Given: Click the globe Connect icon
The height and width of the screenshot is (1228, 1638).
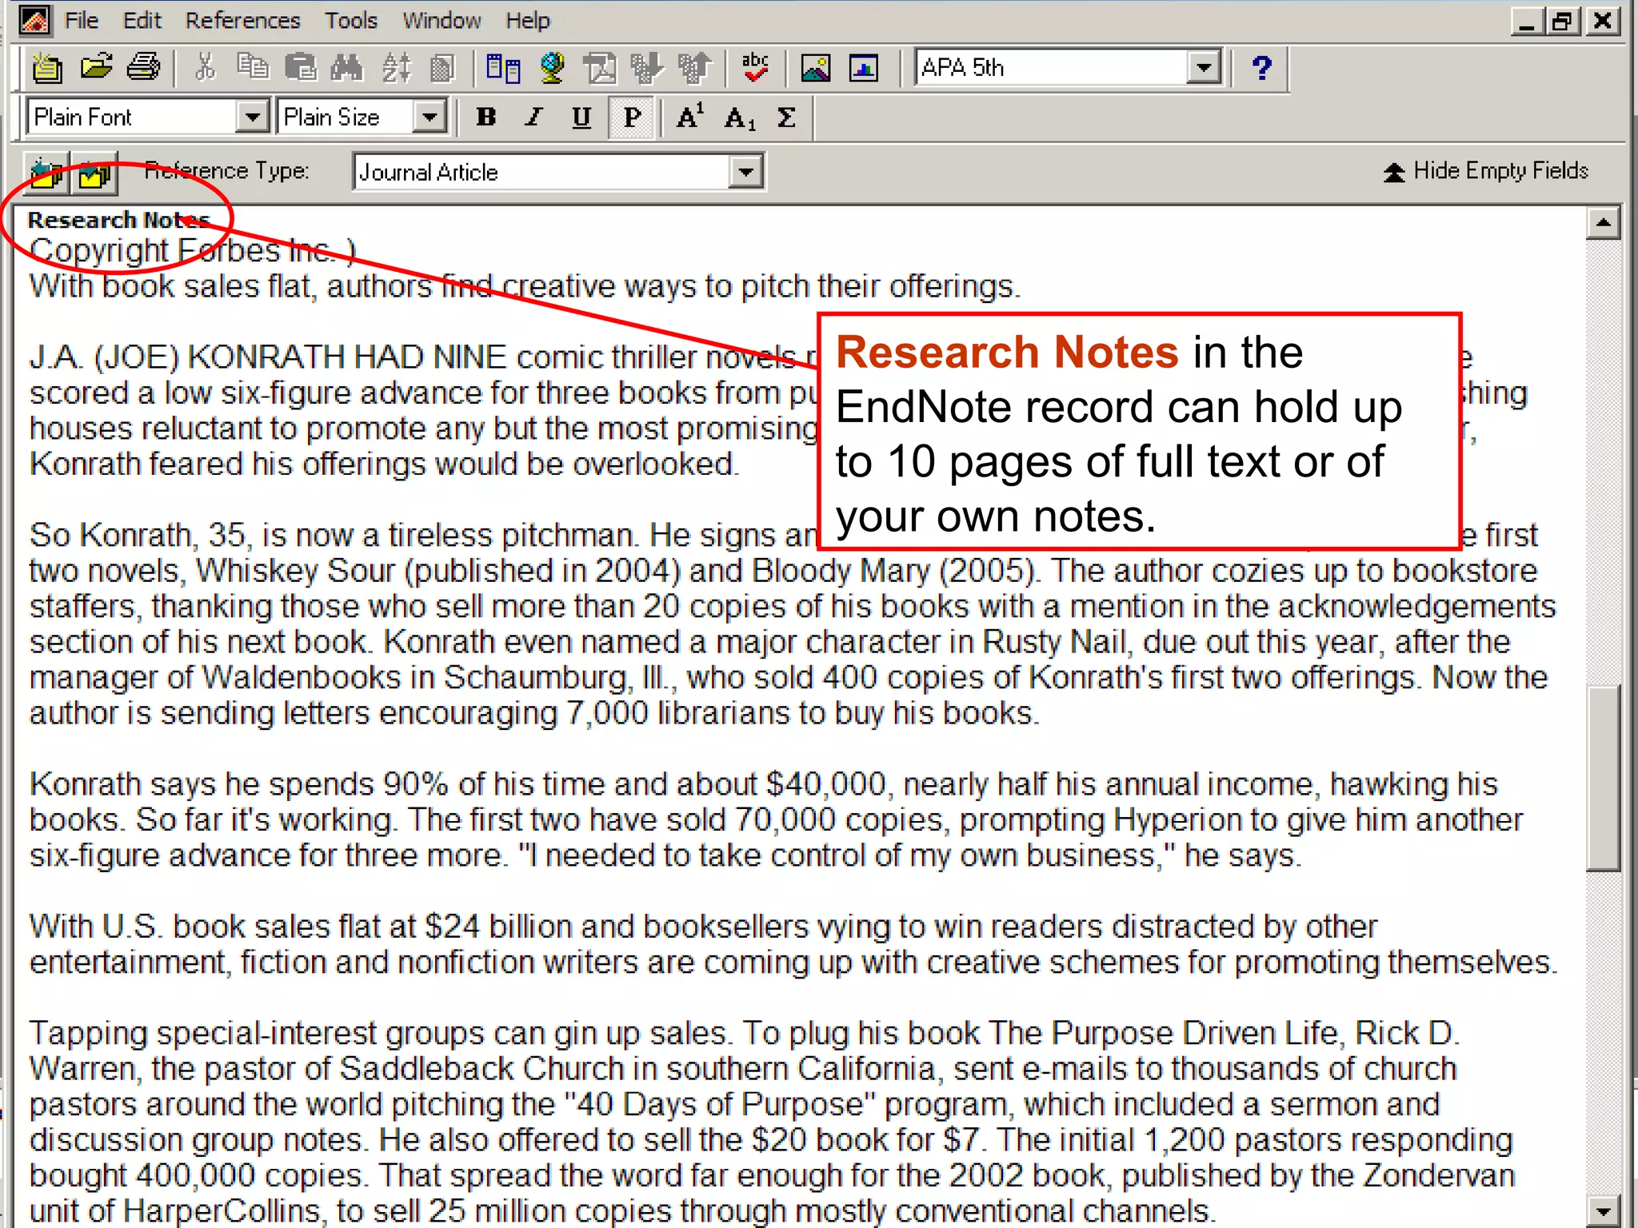Looking at the screenshot, I should pos(552,68).
